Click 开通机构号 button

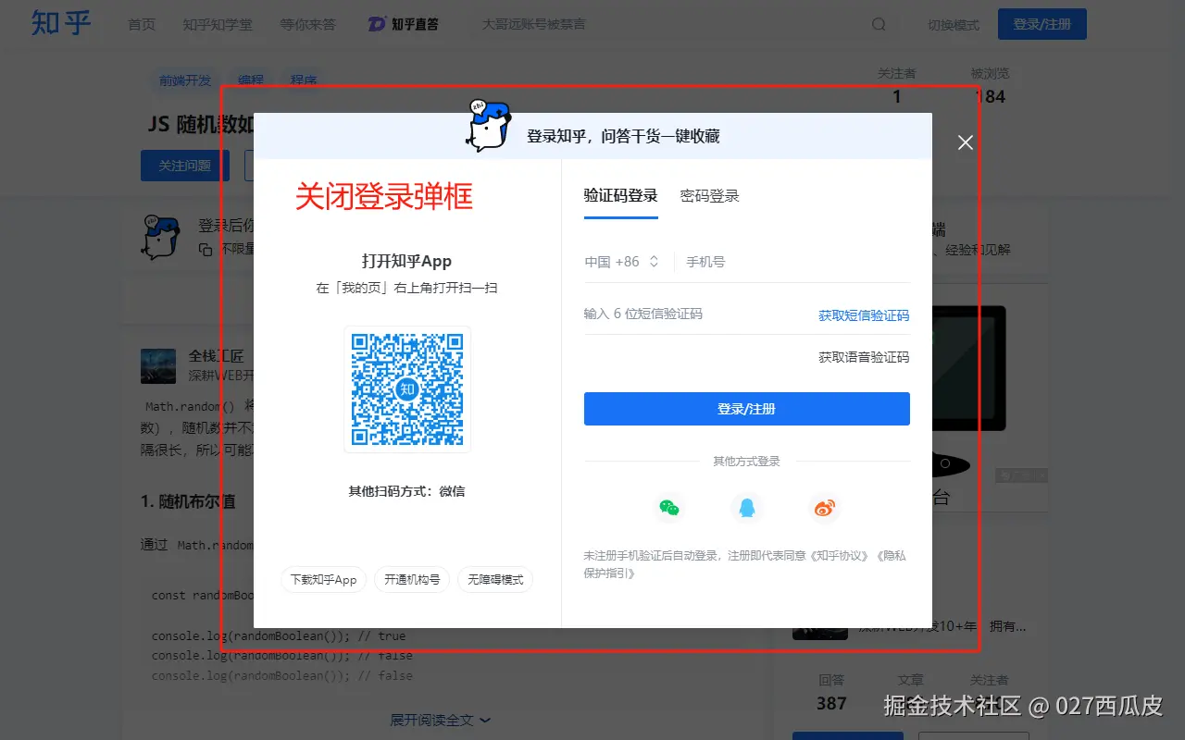pyautogui.click(x=412, y=580)
